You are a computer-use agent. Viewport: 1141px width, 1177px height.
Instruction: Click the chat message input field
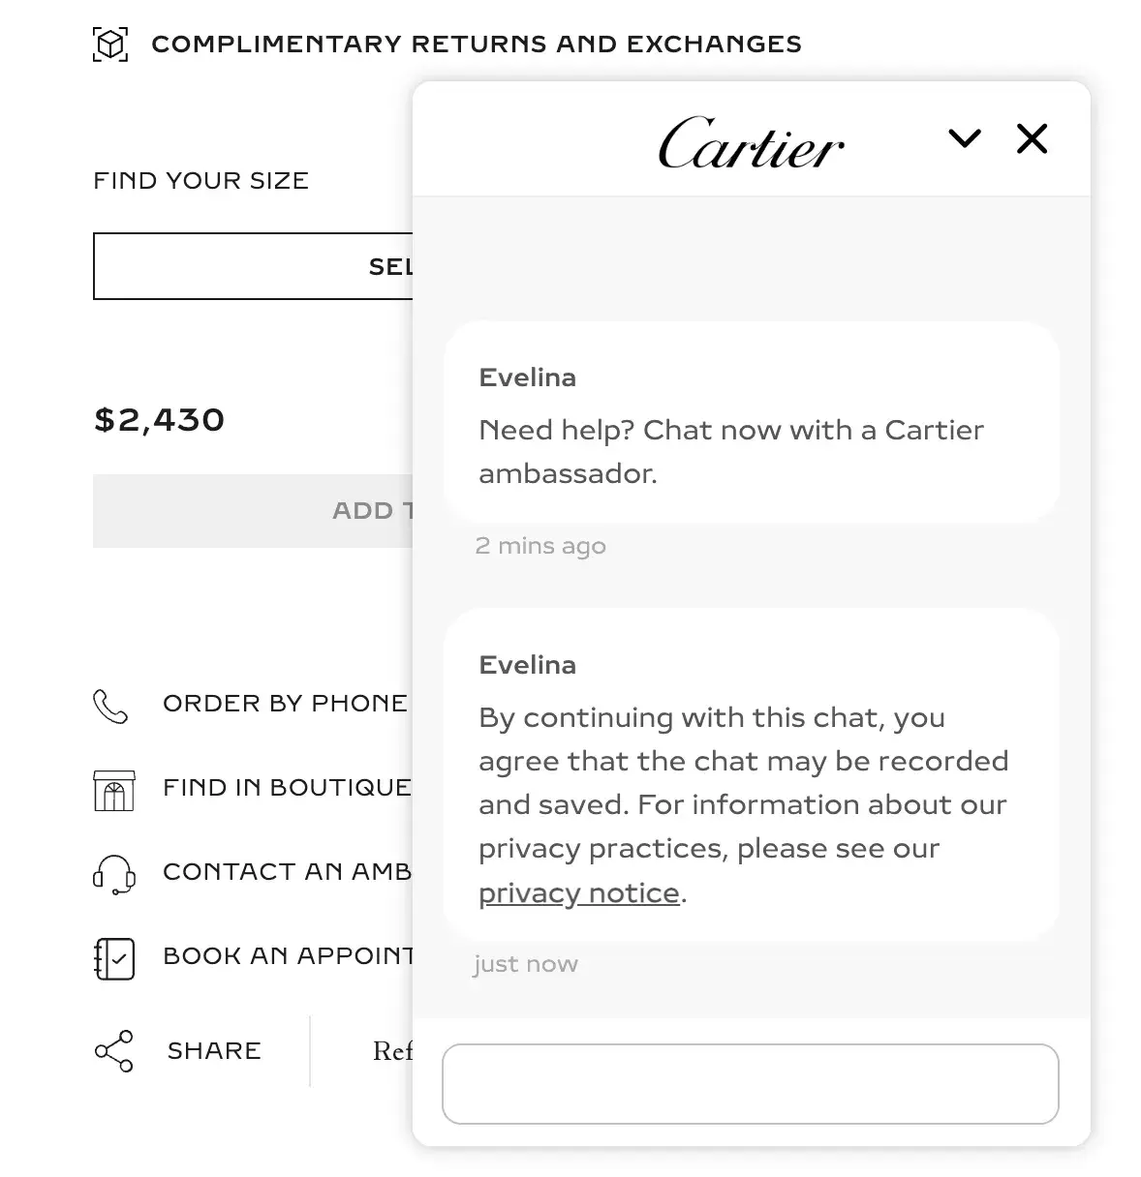pos(751,1084)
